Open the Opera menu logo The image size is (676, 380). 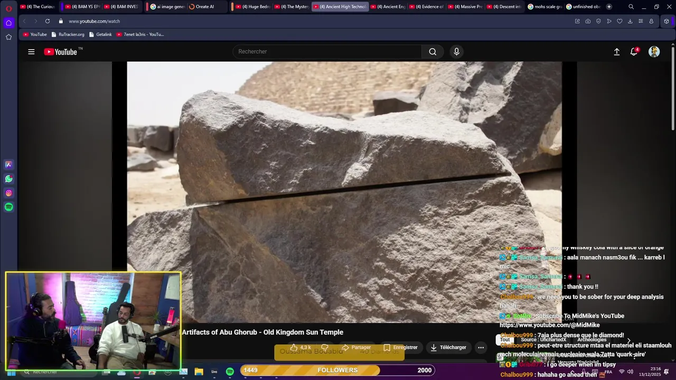pos(8,8)
